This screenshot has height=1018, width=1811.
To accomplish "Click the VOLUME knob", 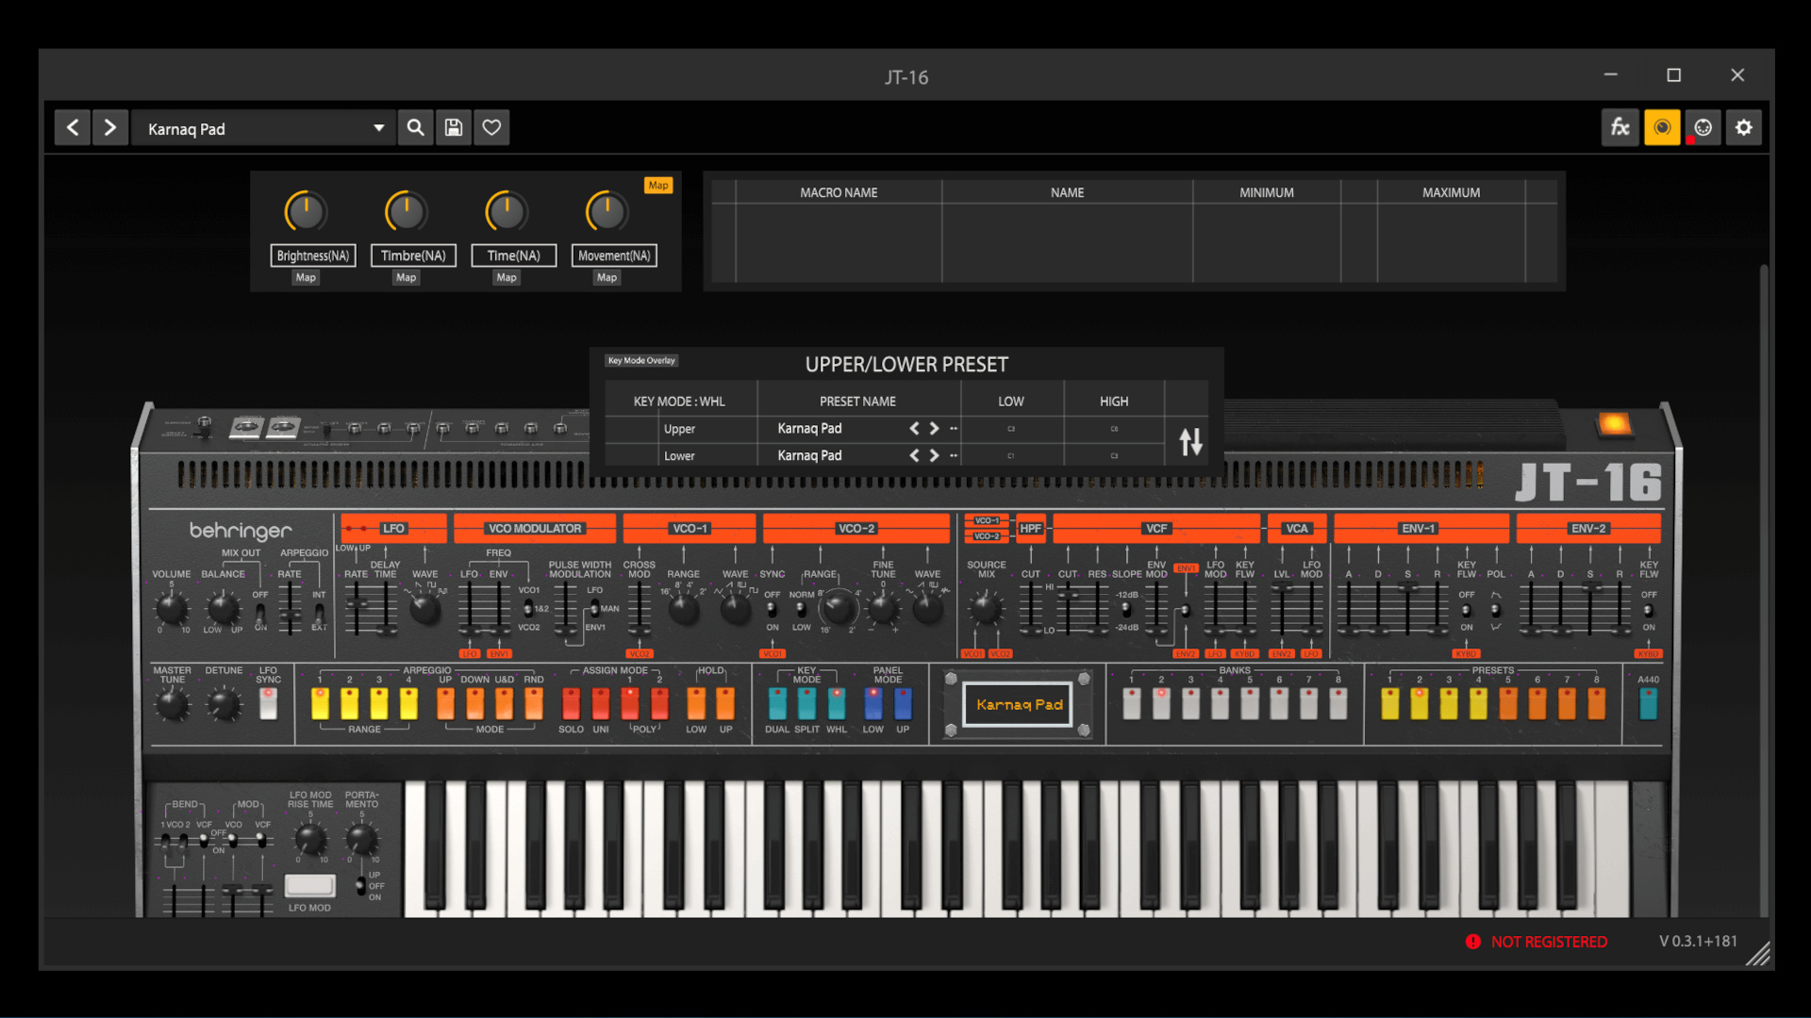I will coord(171,609).
